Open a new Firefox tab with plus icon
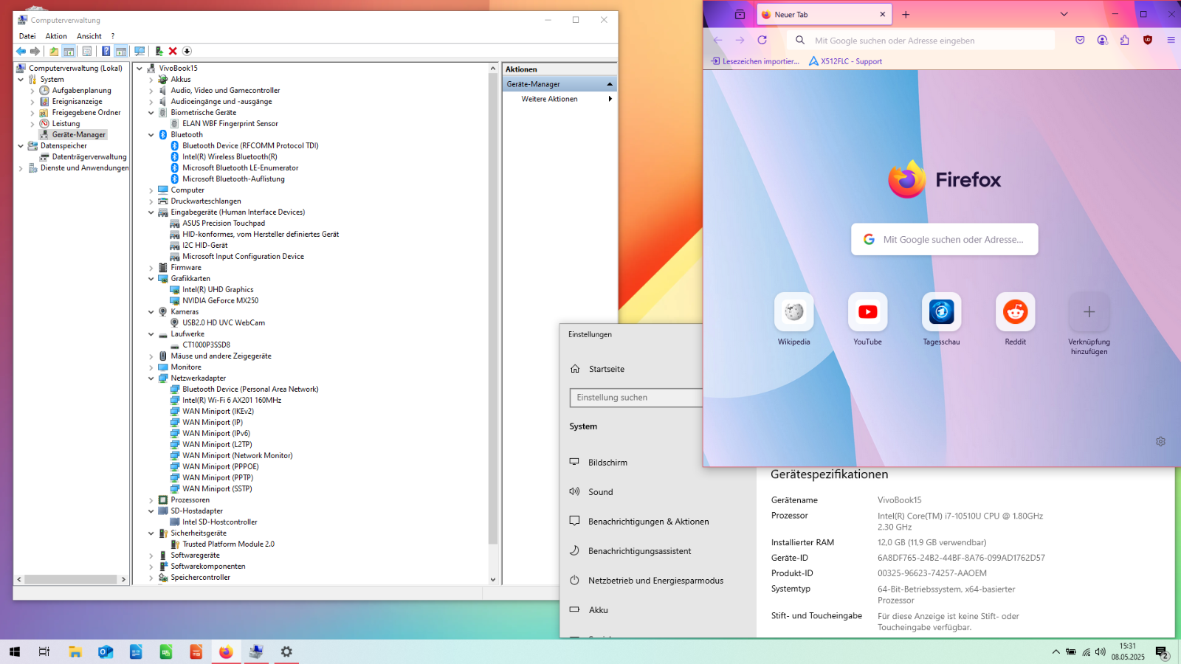The height and width of the screenshot is (664, 1181). [x=906, y=14]
